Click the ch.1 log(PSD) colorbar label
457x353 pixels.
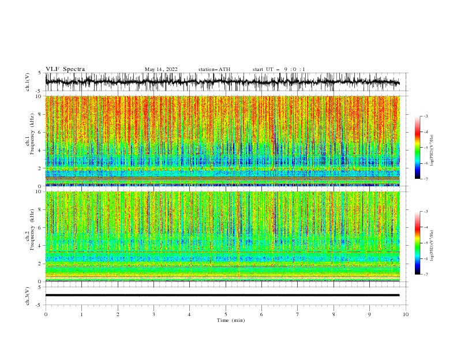pos(432,150)
